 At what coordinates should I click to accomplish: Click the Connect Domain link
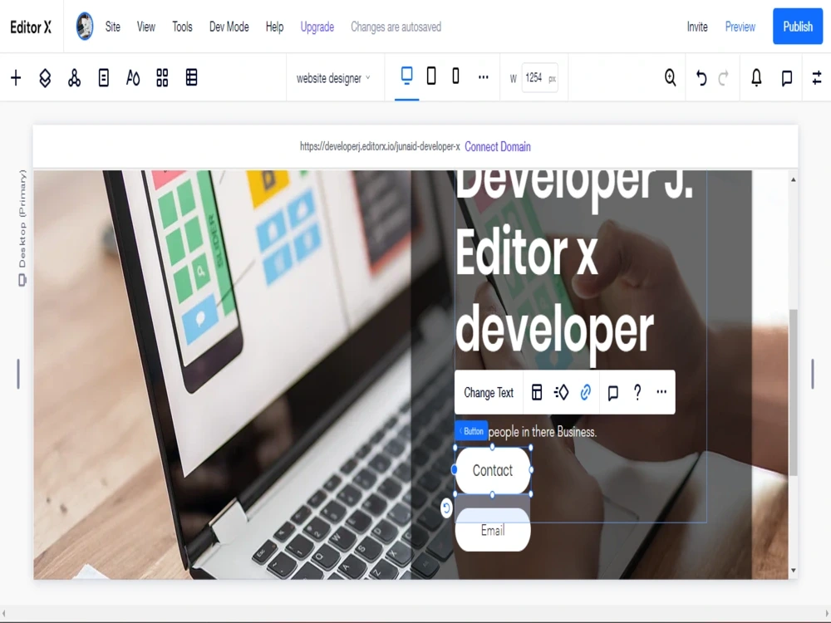click(497, 147)
